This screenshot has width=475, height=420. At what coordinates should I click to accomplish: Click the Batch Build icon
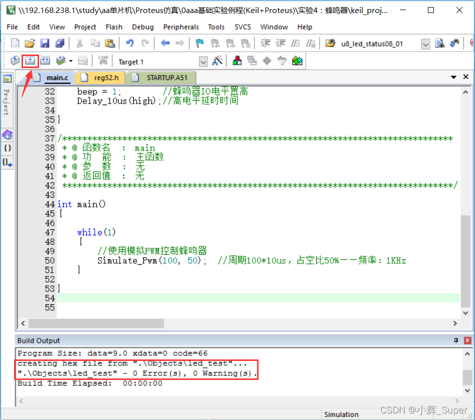pos(61,61)
